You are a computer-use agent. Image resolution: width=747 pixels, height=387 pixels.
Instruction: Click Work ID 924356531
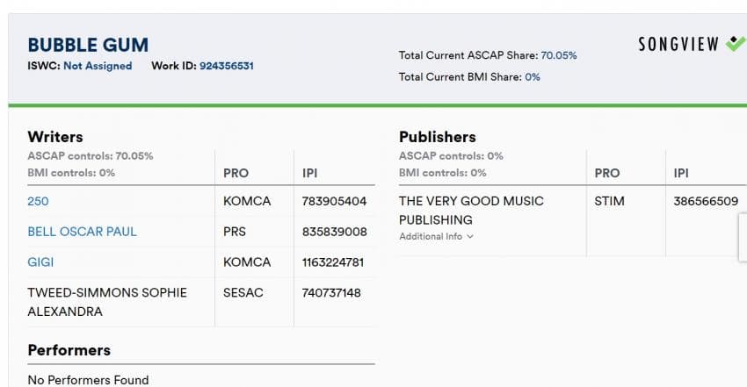(x=226, y=66)
